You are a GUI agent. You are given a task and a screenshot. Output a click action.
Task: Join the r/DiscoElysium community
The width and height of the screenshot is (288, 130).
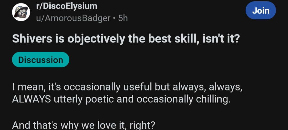(x=261, y=11)
